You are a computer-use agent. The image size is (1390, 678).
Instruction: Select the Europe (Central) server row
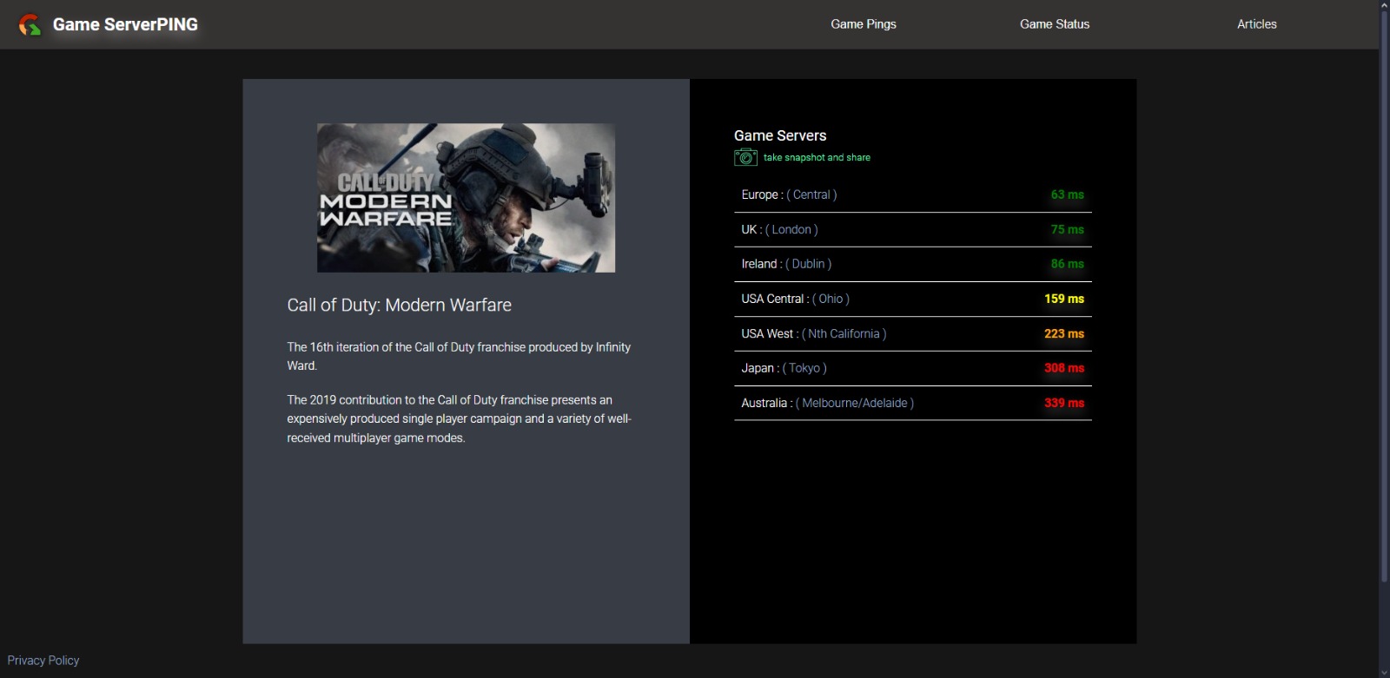click(x=912, y=194)
